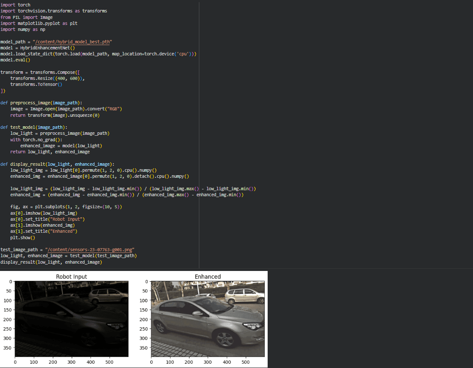Click the 'enhanced_img = enhanced_image[0].permute' line
The height and width of the screenshot is (368, 473).
[x=100, y=176]
